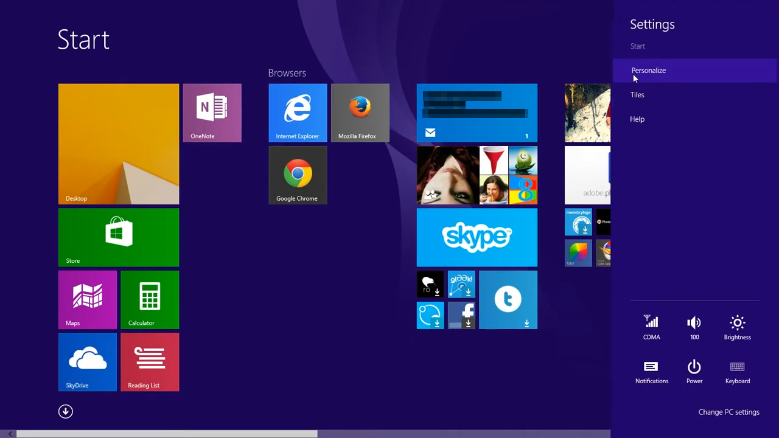Open the Reading List tile
779x438 pixels.
coord(150,362)
